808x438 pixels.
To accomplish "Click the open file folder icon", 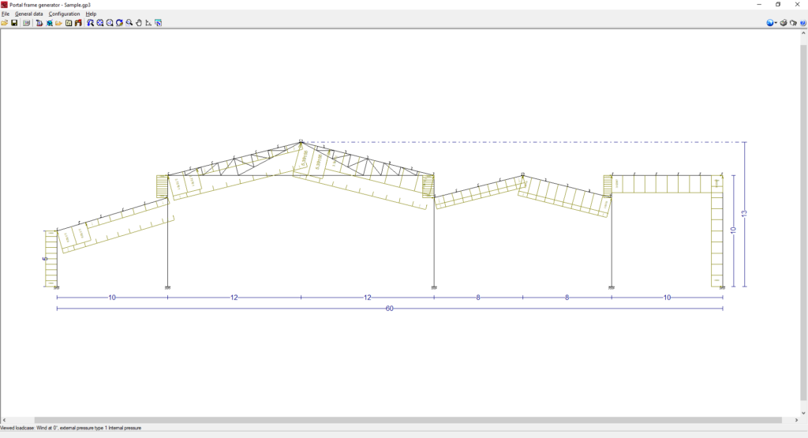I will 4,23.
